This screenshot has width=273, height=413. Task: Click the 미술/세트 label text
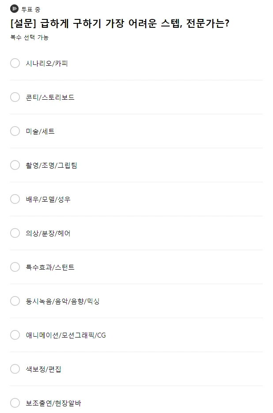[40, 131]
